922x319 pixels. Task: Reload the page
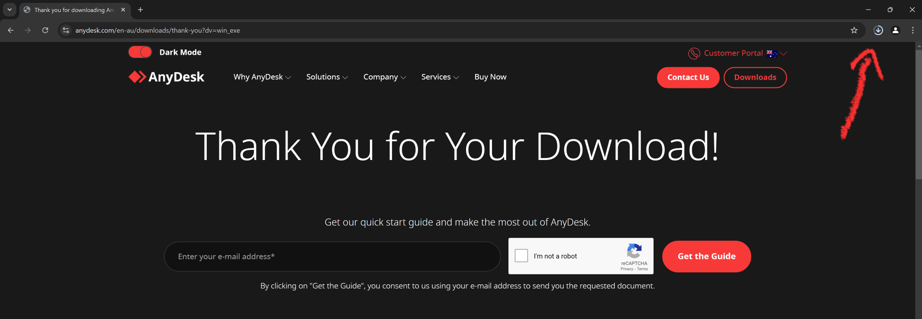45,30
